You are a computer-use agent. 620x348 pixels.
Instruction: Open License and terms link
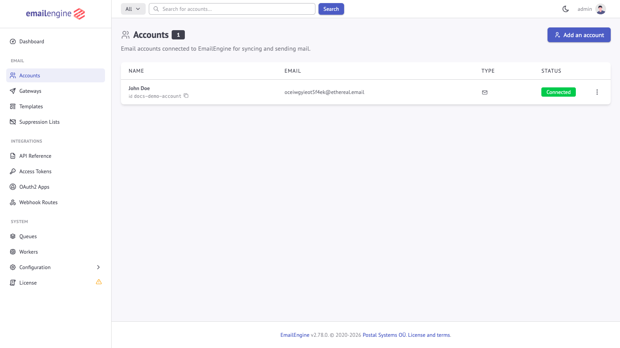tap(429, 335)
